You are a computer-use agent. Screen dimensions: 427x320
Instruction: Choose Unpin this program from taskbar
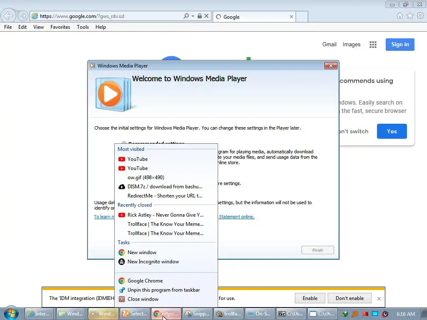166,290
